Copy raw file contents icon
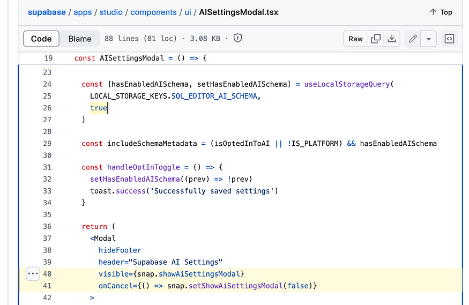469x305 pixels. coord(376,39)
